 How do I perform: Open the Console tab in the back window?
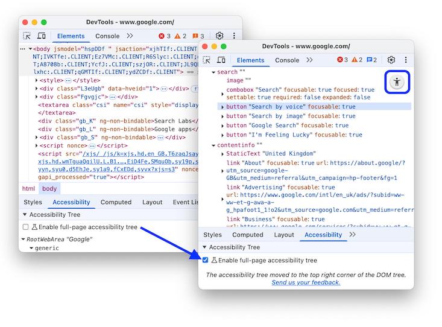[107, 36]
